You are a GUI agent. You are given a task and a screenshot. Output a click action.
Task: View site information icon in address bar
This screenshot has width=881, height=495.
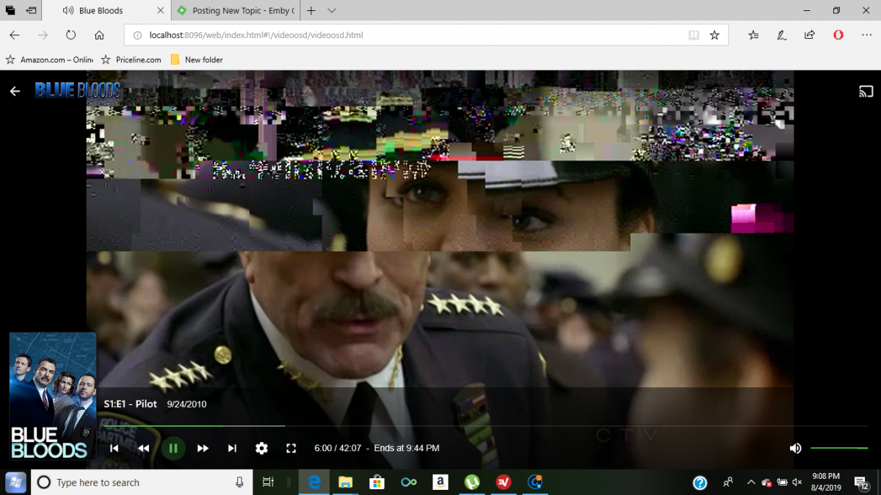point(138,35)
